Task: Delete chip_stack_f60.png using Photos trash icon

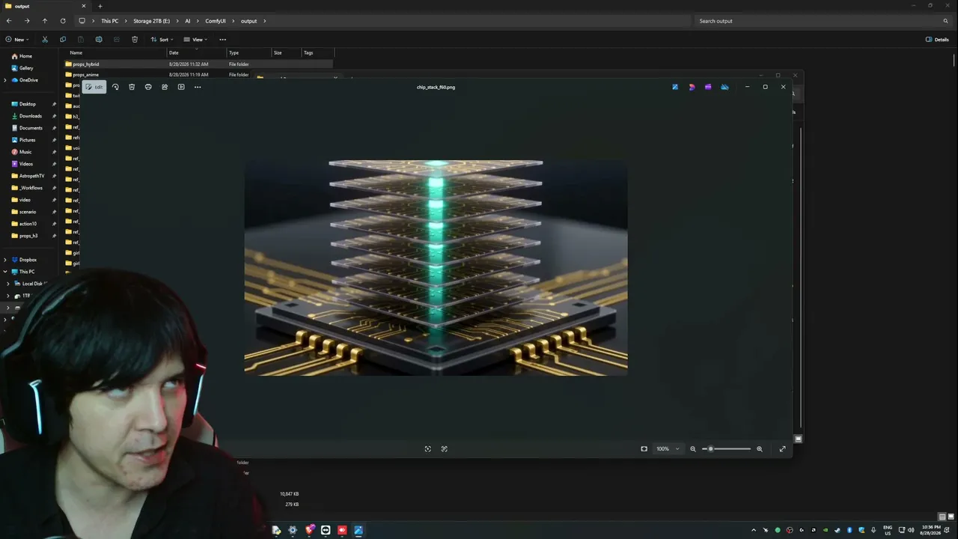Action: (x=132, y=87)
